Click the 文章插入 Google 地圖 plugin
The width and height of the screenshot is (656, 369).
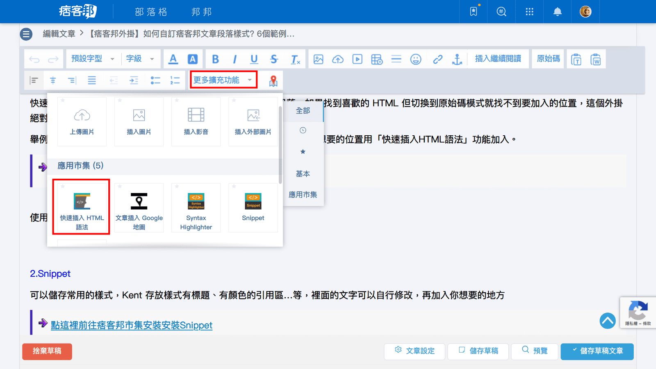(139, 208)
